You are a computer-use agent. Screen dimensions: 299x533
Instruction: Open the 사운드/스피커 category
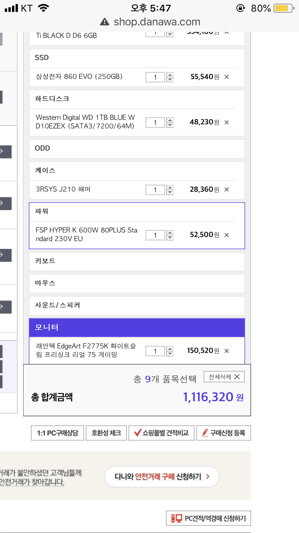137,305
